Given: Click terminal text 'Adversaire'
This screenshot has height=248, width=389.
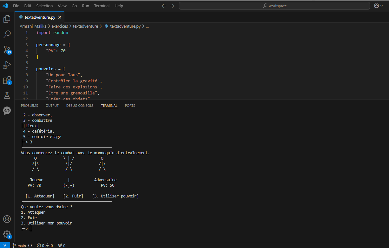Looking at the screenshot, I should [105, 180].
